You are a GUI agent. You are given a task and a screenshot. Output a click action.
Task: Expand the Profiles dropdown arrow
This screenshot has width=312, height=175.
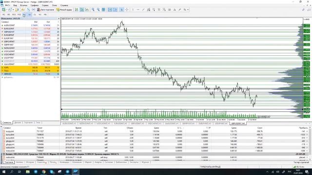tap(13, 10)
